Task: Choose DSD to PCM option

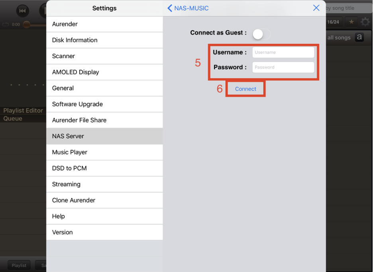Action: point(104,168)
